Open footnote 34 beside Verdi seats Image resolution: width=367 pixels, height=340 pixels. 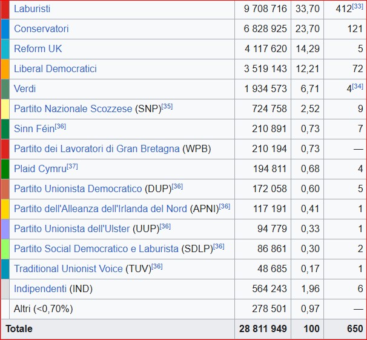(x=357, y=87)
